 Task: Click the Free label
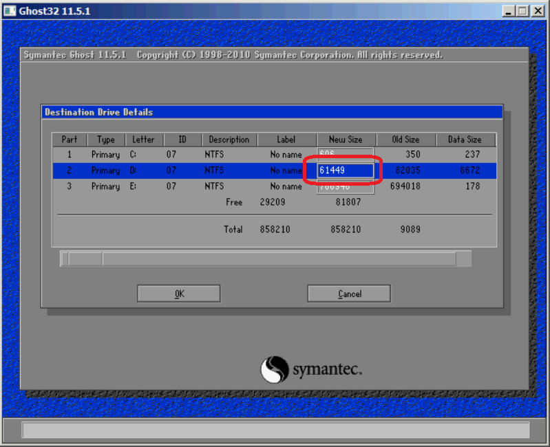point(234,202)
